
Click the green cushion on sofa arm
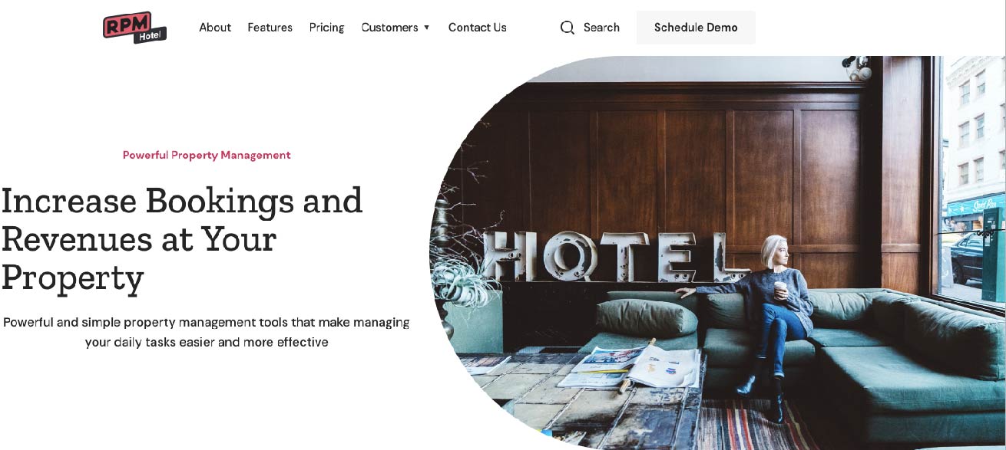coord(647,317)
